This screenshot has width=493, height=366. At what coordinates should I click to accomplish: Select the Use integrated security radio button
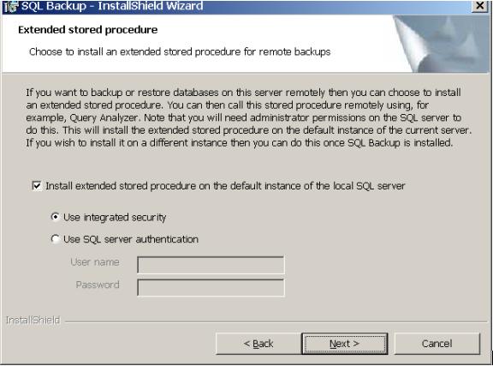56,217
